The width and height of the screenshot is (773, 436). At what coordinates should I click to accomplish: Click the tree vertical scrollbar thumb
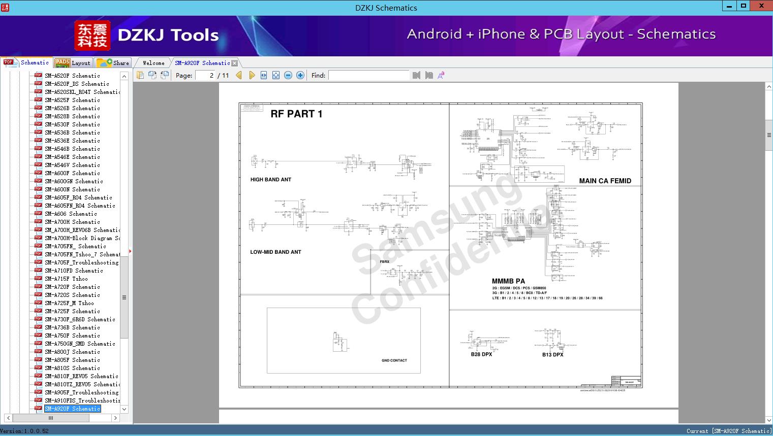[124, 297]
